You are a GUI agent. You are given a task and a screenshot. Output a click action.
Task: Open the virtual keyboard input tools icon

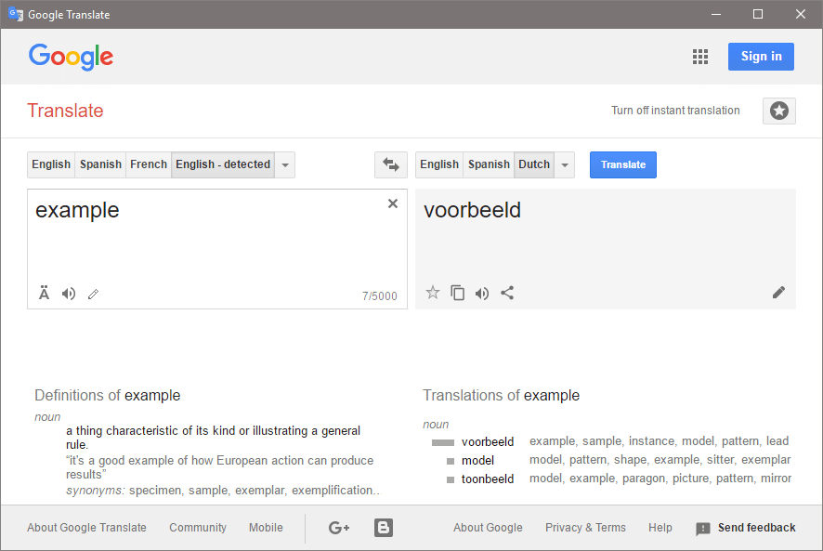[44, 293]
